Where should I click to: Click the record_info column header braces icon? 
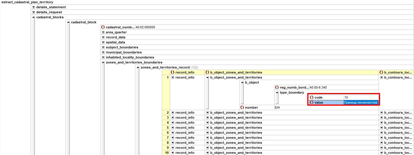(172, 72)
